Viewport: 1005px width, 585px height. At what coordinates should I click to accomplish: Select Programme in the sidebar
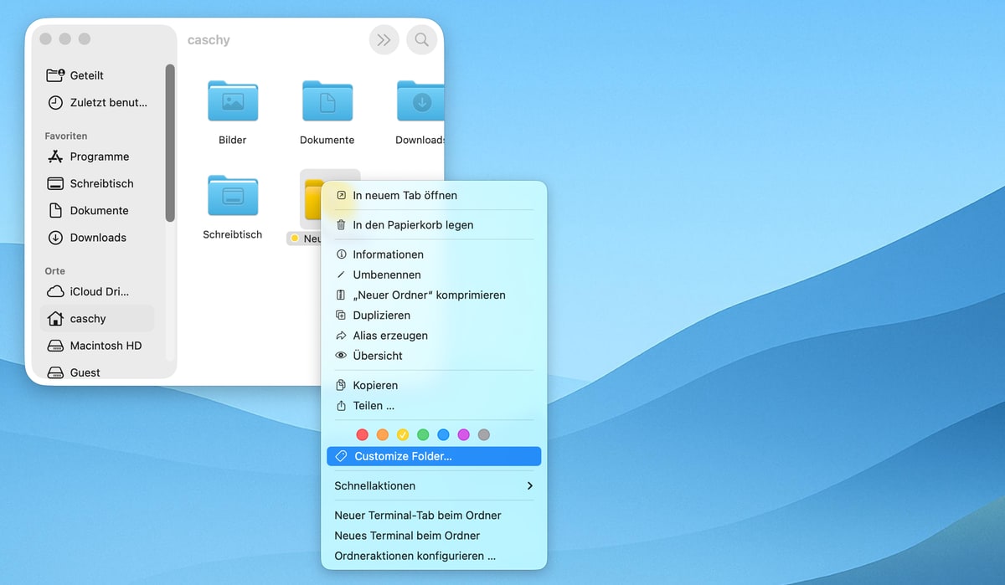point(99,157)
